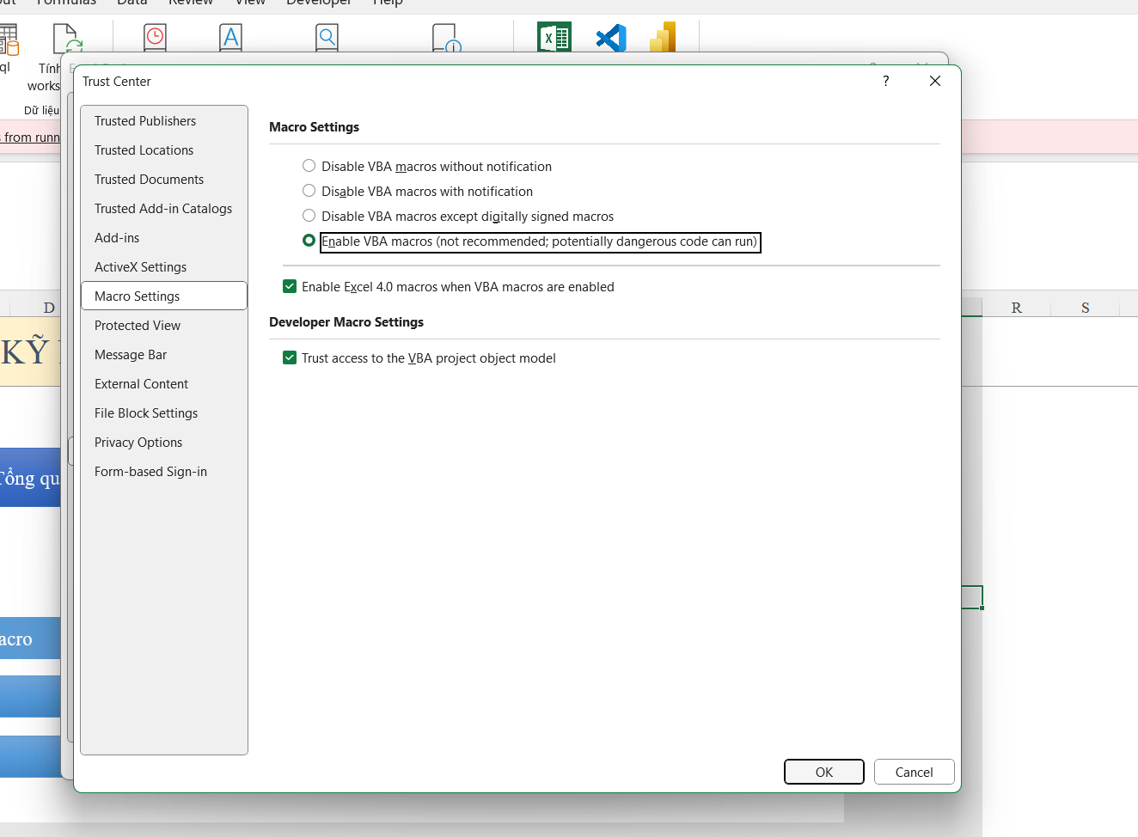
Task: Choose Disable VBA macros except digitally signed
Action: click(309, 216)
